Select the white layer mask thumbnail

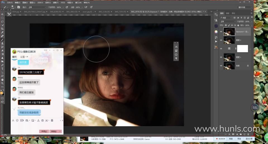[x=243, y=49]
